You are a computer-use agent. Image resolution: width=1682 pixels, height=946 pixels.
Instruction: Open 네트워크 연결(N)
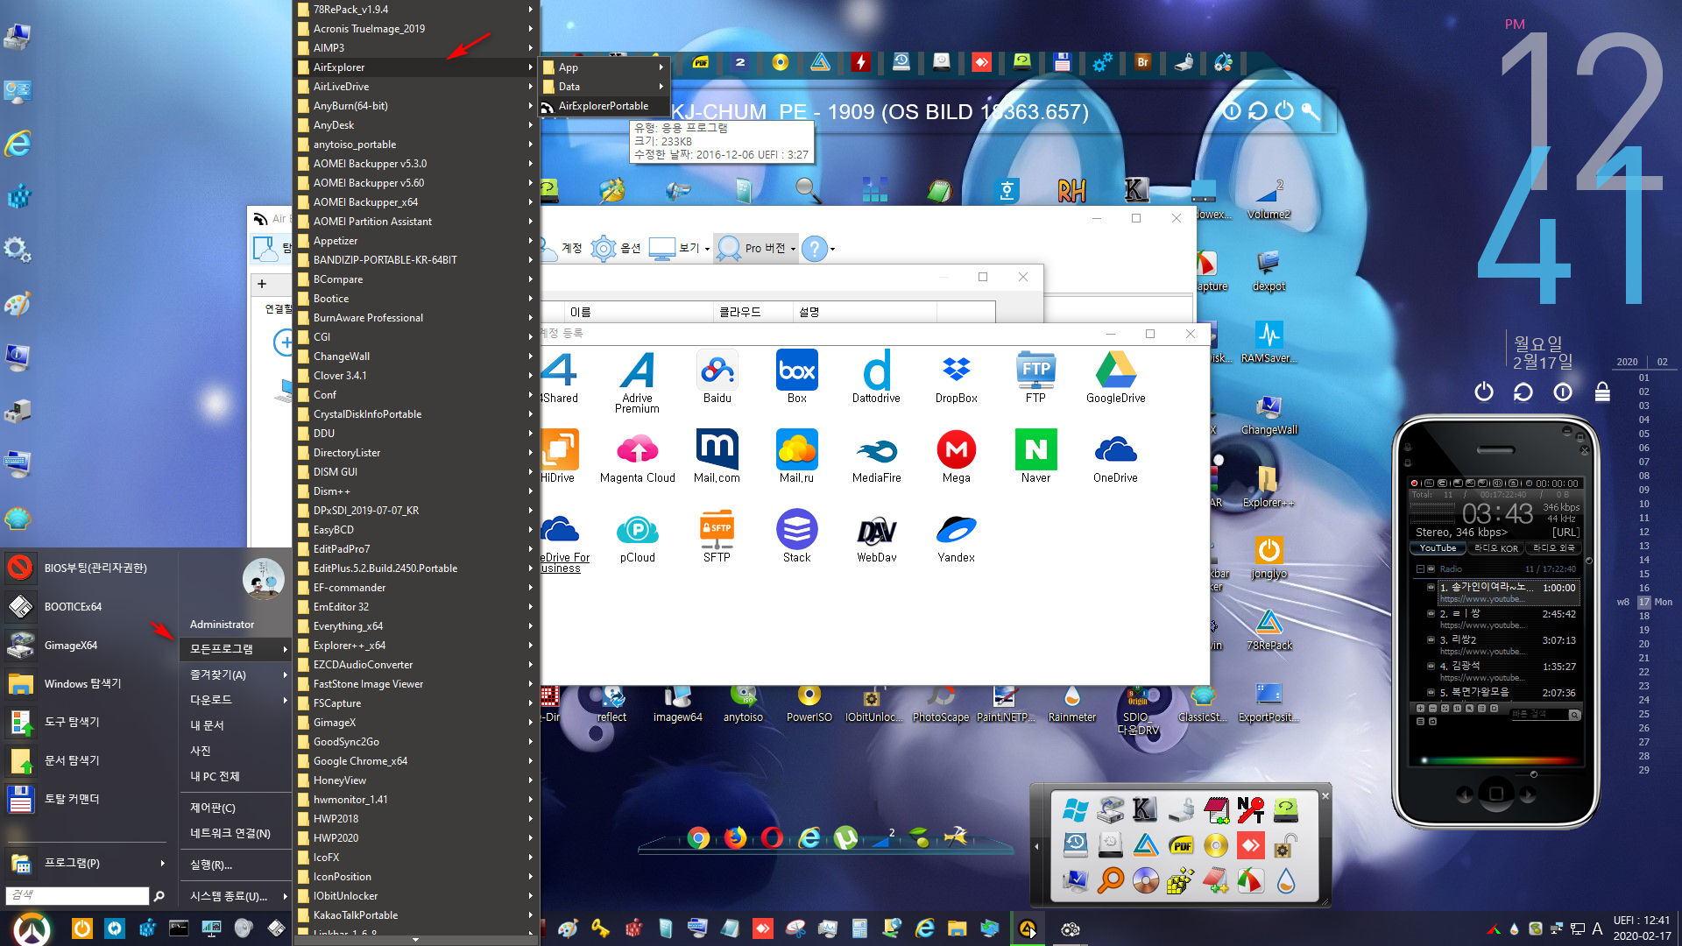[236, 833]
